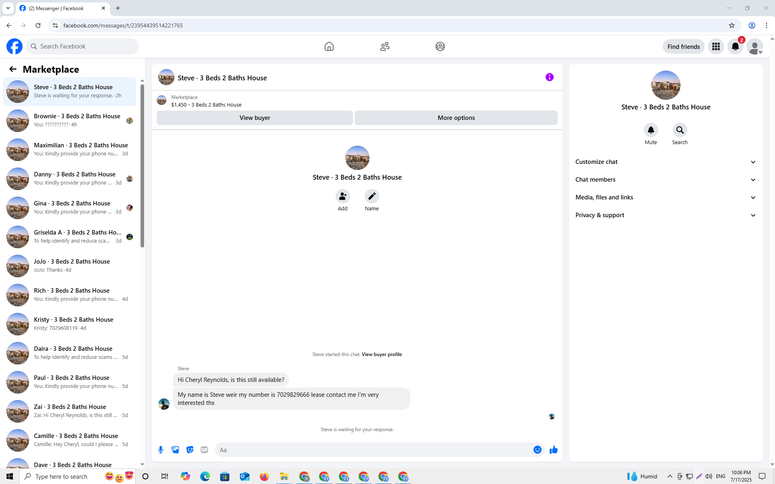Open Outlook from the taskbar
This screenshot has height=484, width=775.
click(245, 476)
